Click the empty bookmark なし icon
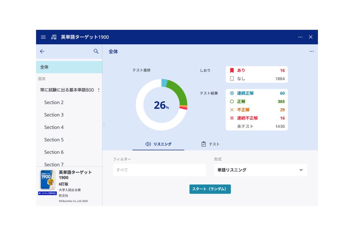The image size is (354, 236). click(232, 79)
